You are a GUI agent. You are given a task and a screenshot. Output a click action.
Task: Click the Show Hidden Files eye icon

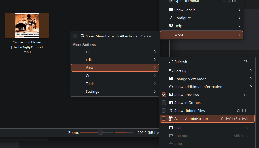171,111
